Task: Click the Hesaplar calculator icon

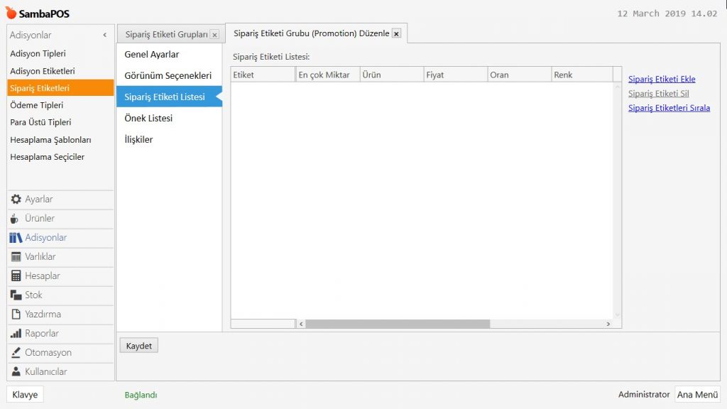Action: click(16, 276)
